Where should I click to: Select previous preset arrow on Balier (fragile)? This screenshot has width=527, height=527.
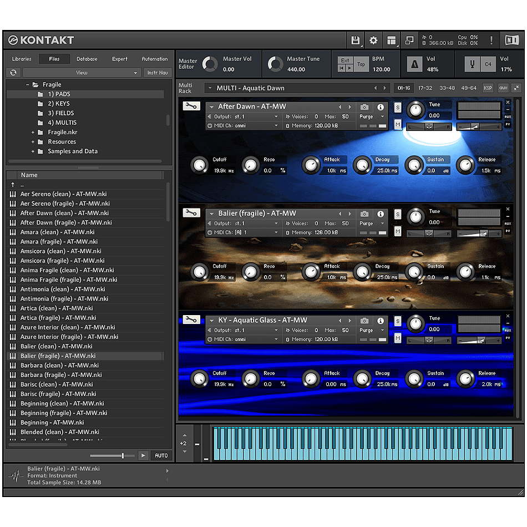(x=340, y=214)
